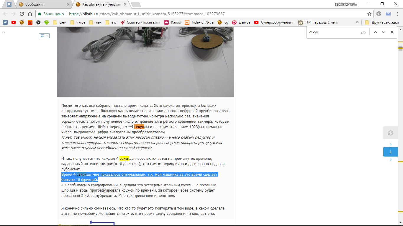Open the photo of cables and circuit board

[145, 62]
